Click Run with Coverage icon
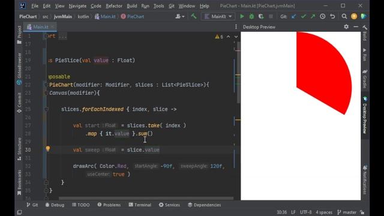This screenshot has height=216, width=384. (261, 16)
